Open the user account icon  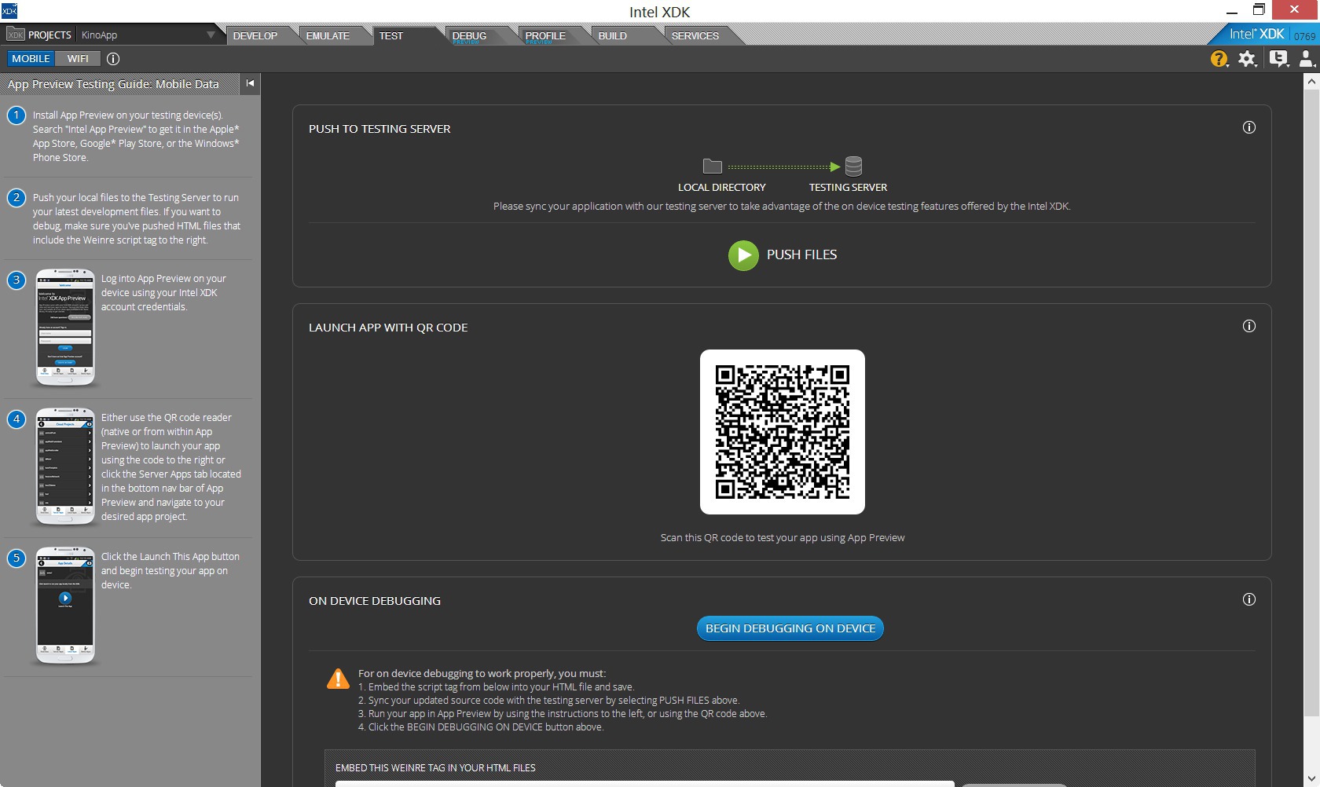[x=1306, y=59]
